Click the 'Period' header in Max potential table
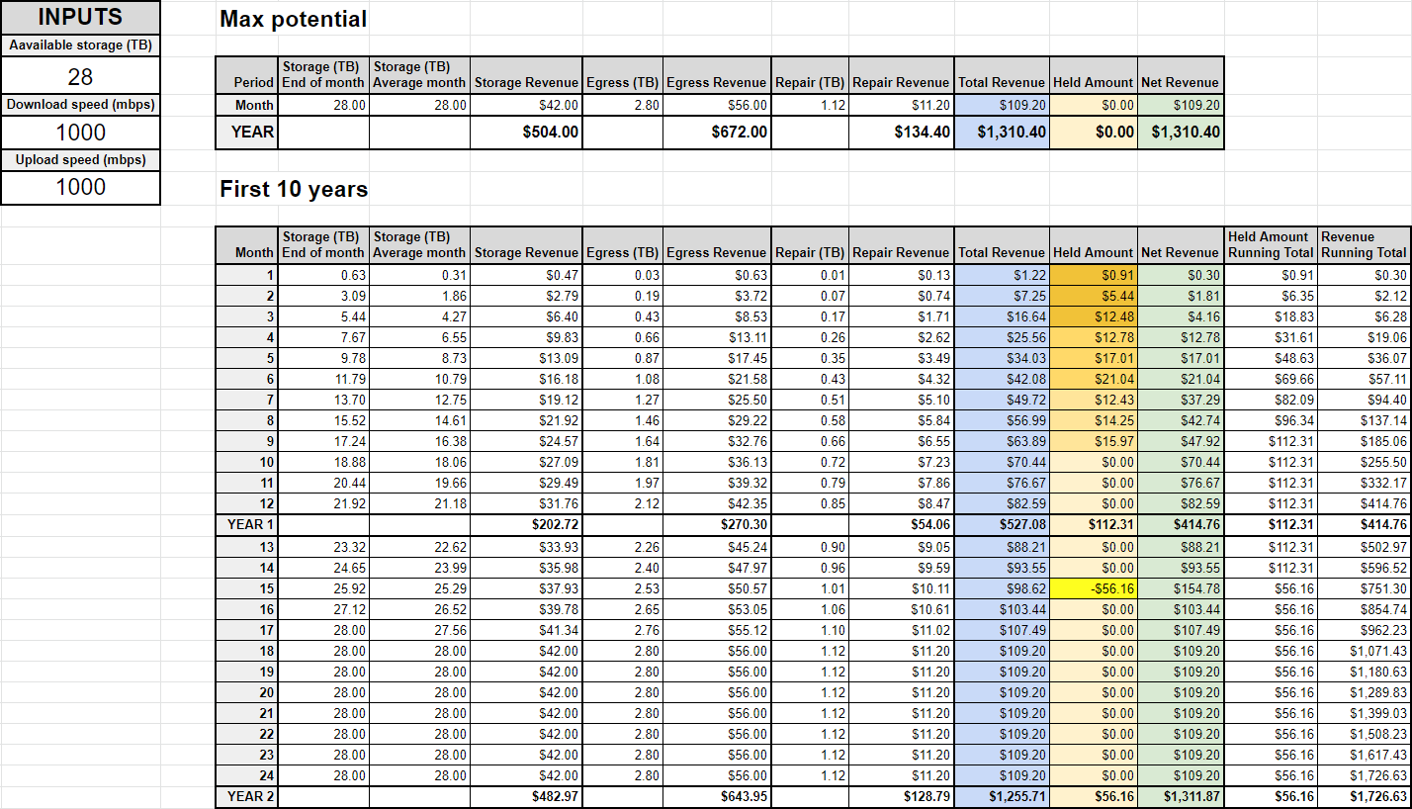1412x809 pixels. [247, 75]
